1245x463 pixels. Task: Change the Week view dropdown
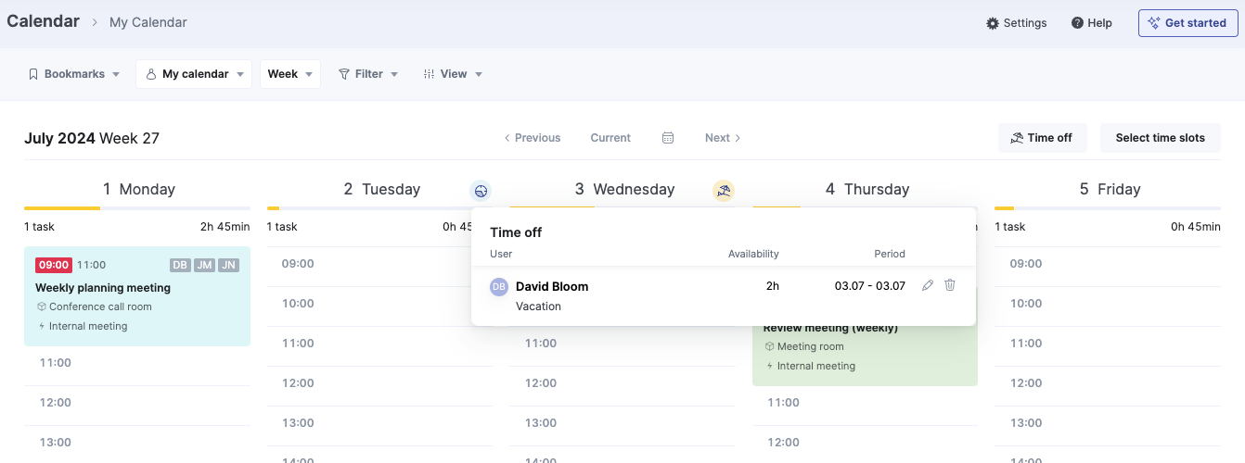[290, 74]
